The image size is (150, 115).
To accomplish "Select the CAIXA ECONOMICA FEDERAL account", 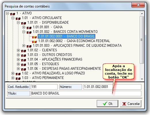I will coord(74,41).
